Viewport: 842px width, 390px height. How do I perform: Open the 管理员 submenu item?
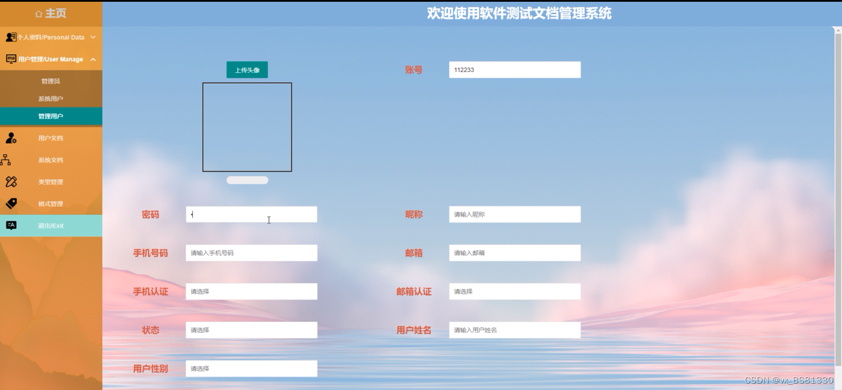(51, 81)
